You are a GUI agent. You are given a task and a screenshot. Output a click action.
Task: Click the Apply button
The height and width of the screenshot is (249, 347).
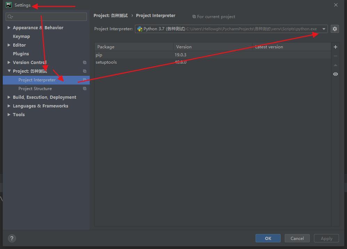click(x=326, y=238)
